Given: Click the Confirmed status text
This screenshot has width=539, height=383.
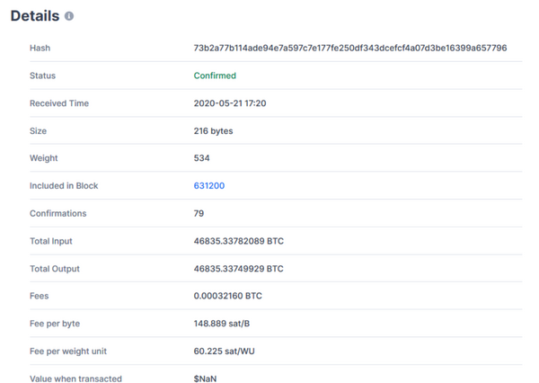Looking at the screenshot, I should click(215, 76).
